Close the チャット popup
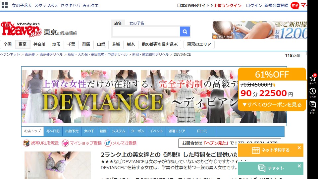Screen dimensions: 318x179 tap(299, 166)
